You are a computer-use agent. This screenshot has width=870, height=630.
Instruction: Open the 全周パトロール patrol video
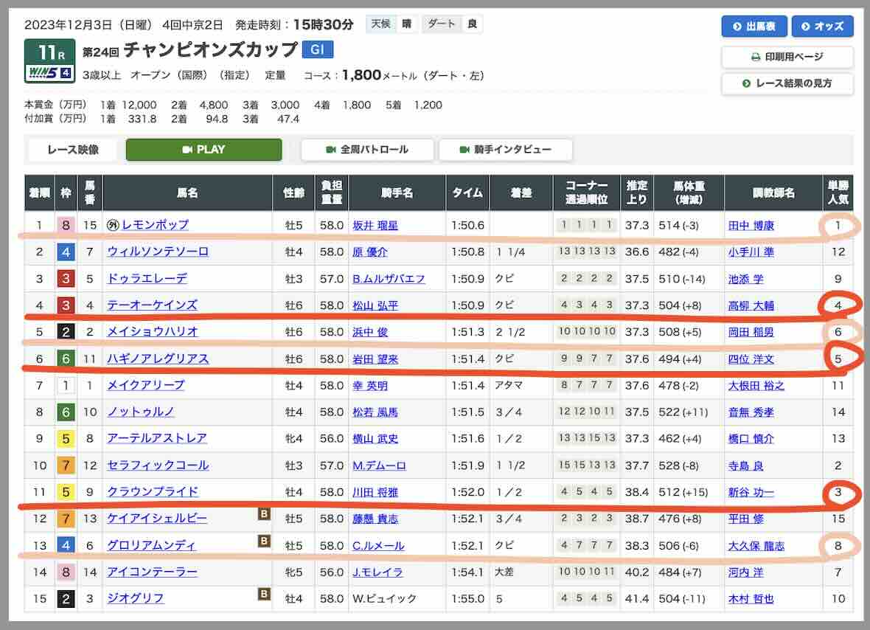[x=366, y=149]
